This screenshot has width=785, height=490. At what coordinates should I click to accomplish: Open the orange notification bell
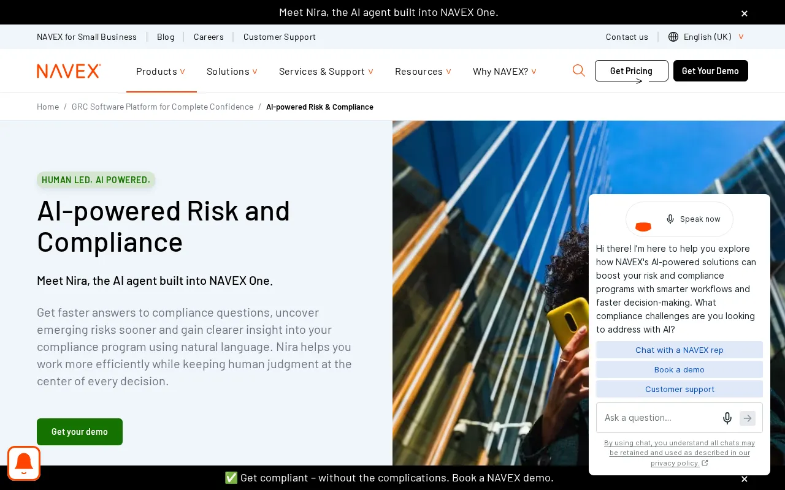tap(24, 463)
